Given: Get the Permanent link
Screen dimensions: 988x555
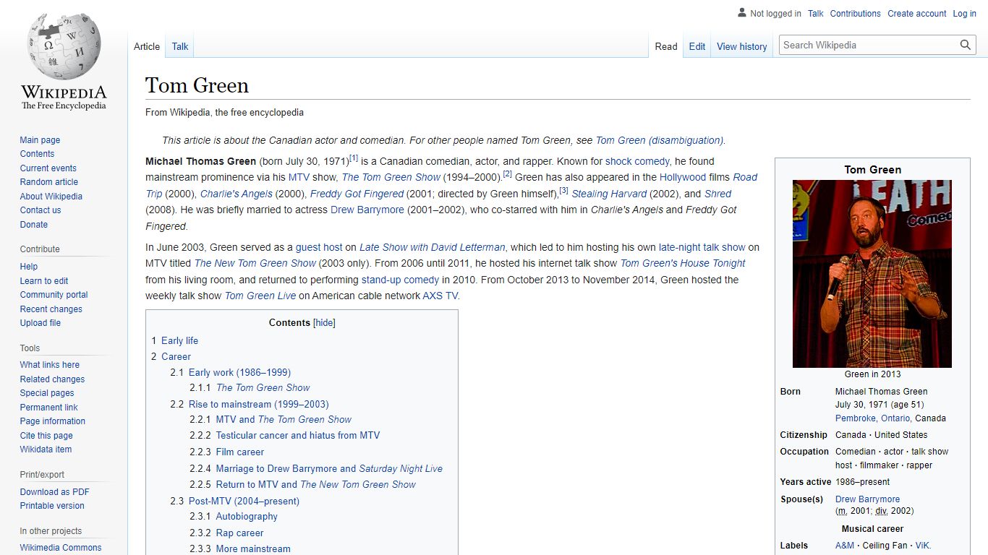Looking at the screenshot, I should pyautogui.click(x=49, y=408).
